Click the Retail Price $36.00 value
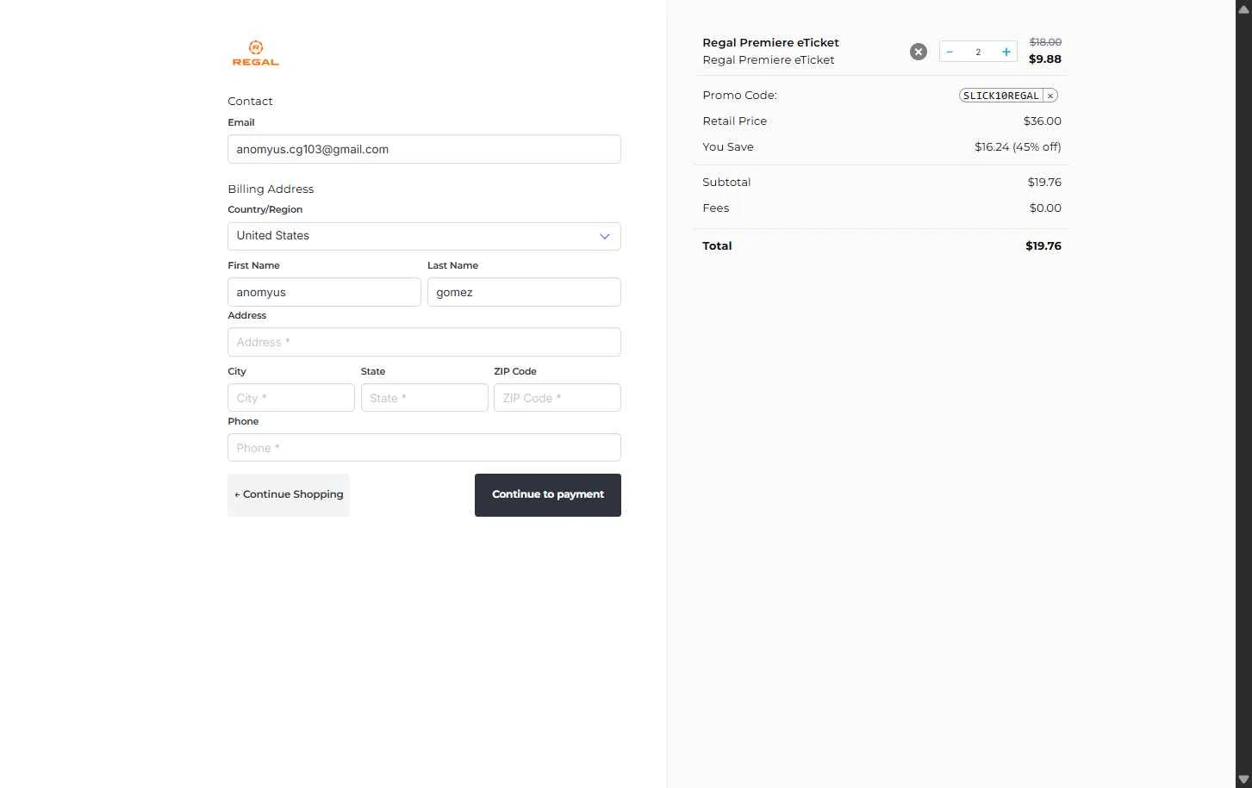This screenshot has width=1252, height=788. coord(1043,121)
